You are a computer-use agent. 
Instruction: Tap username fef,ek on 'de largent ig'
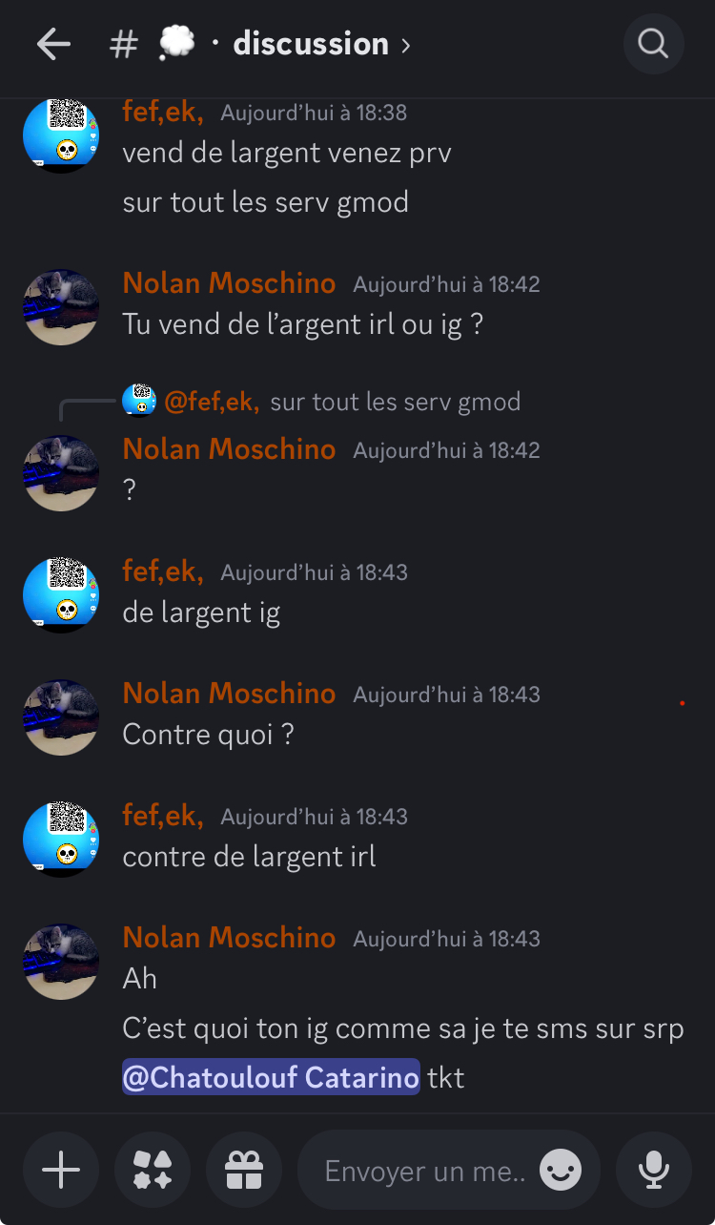[163, 571]
